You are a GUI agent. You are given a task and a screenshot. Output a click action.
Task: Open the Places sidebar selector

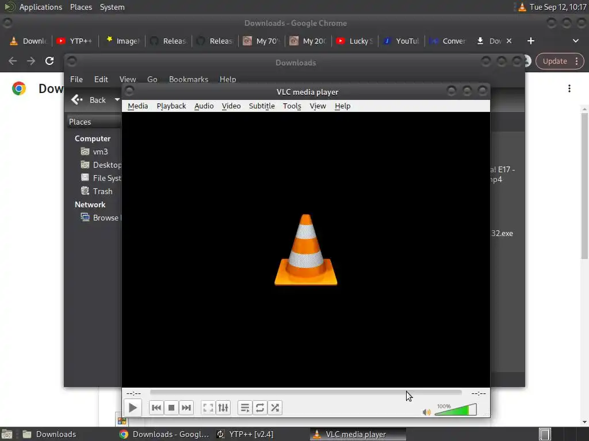point(94,122)
